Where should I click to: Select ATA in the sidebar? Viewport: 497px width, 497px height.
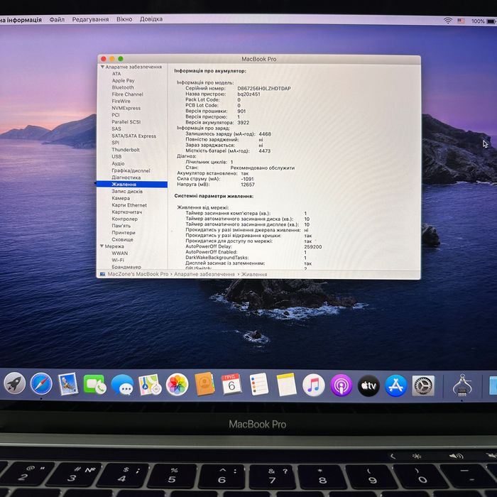coord(116,74)
